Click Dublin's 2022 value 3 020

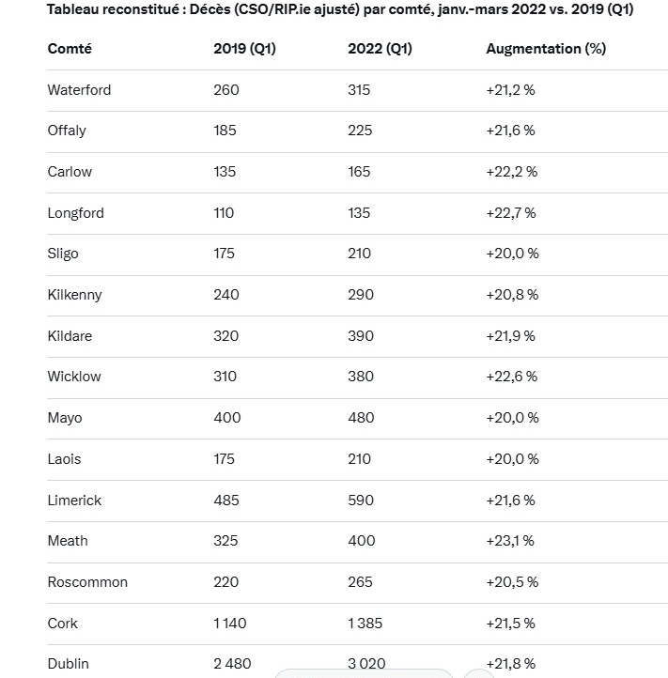click(366, 664)
